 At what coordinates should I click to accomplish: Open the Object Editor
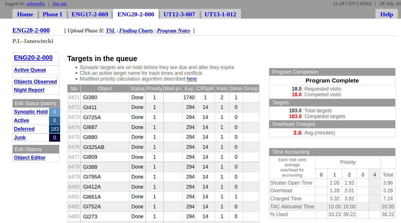pos(30,158)
